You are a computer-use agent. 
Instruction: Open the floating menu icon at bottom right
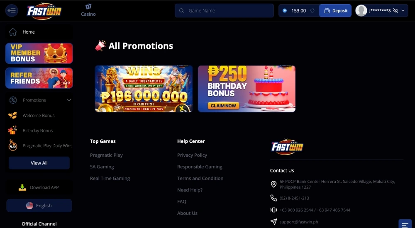tap(405, 224)
